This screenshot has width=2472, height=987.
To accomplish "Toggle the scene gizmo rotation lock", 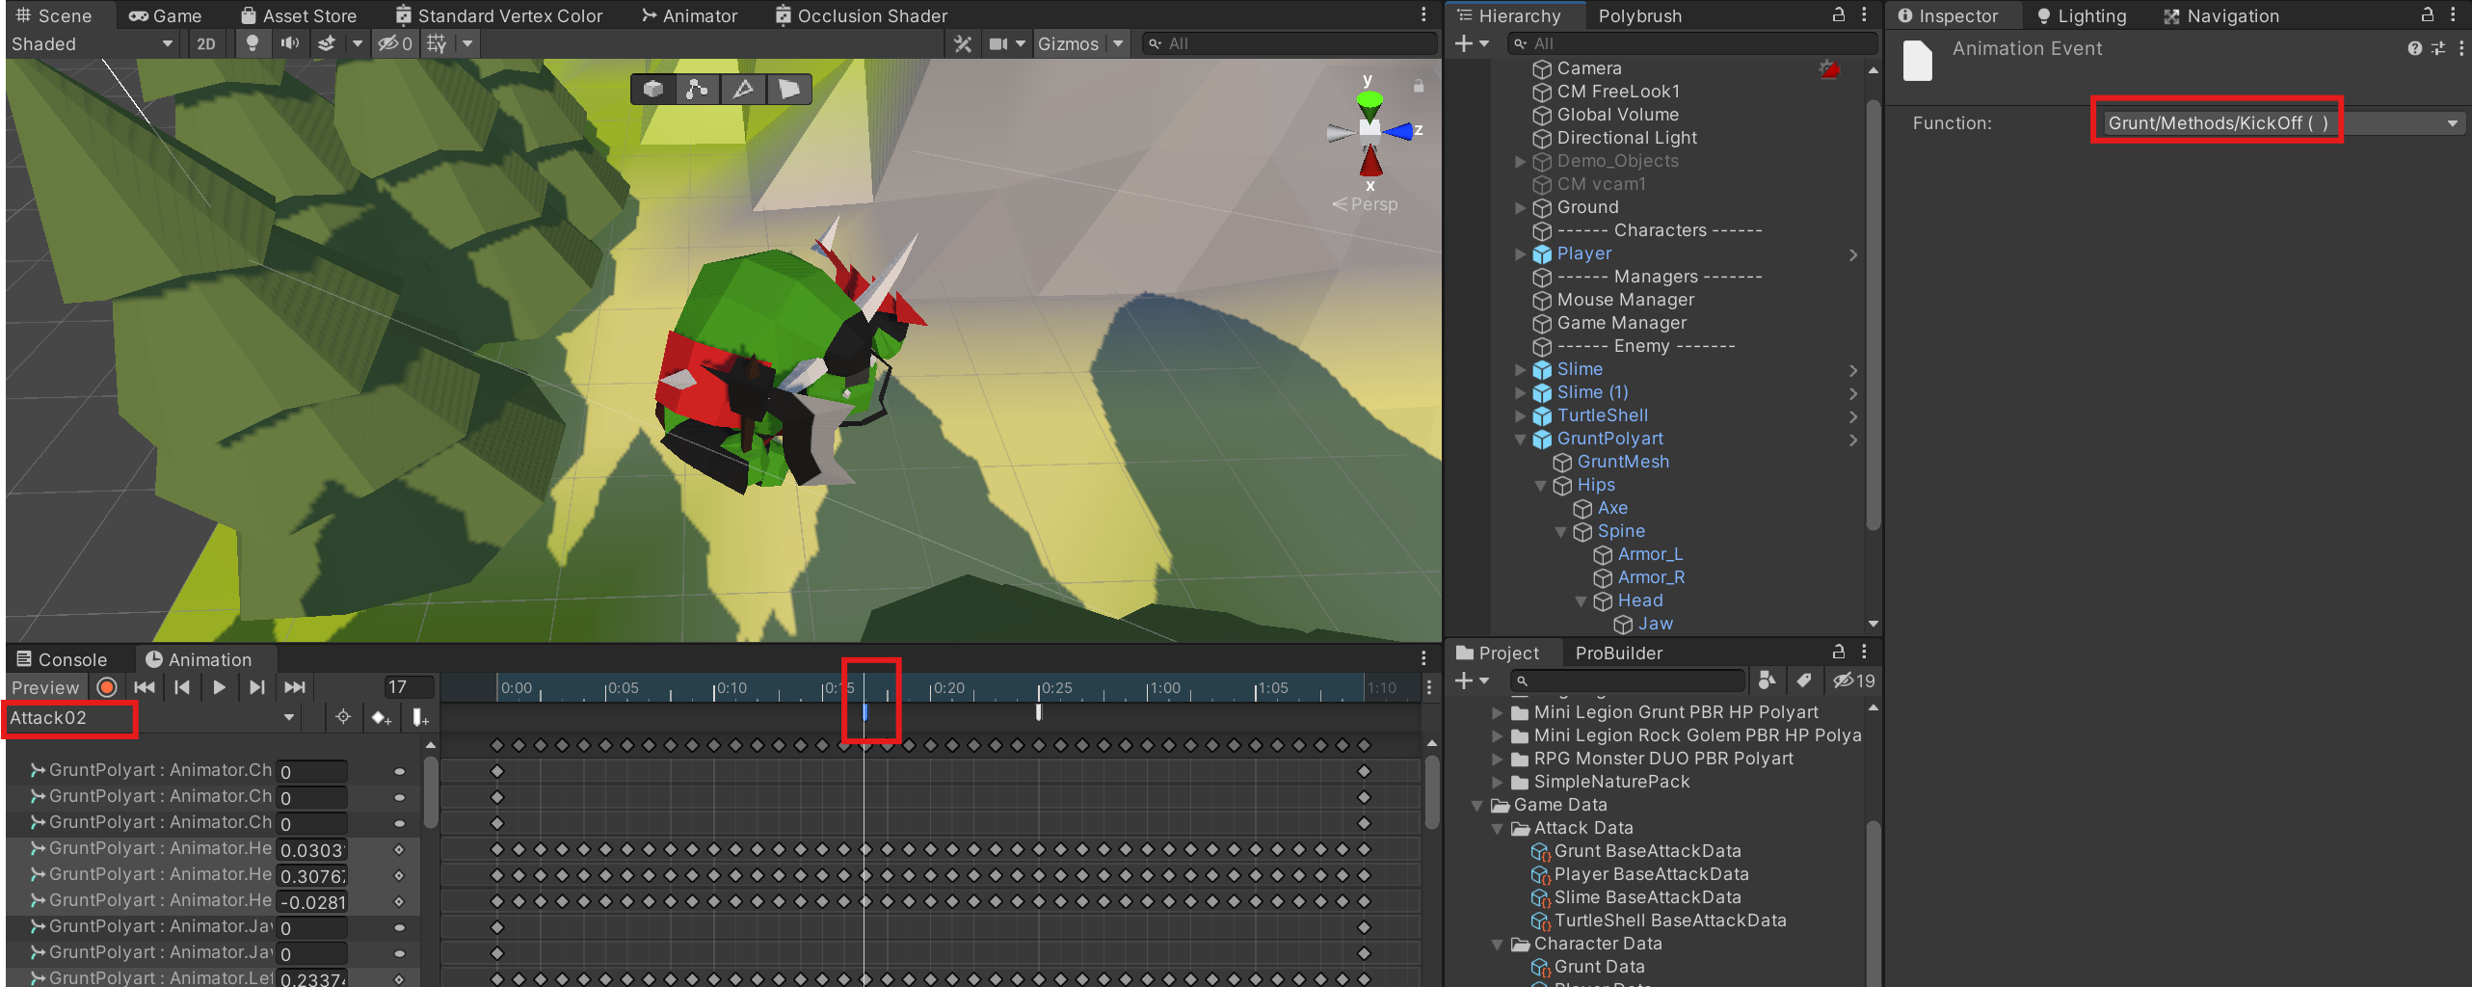I will point(1419,86).
